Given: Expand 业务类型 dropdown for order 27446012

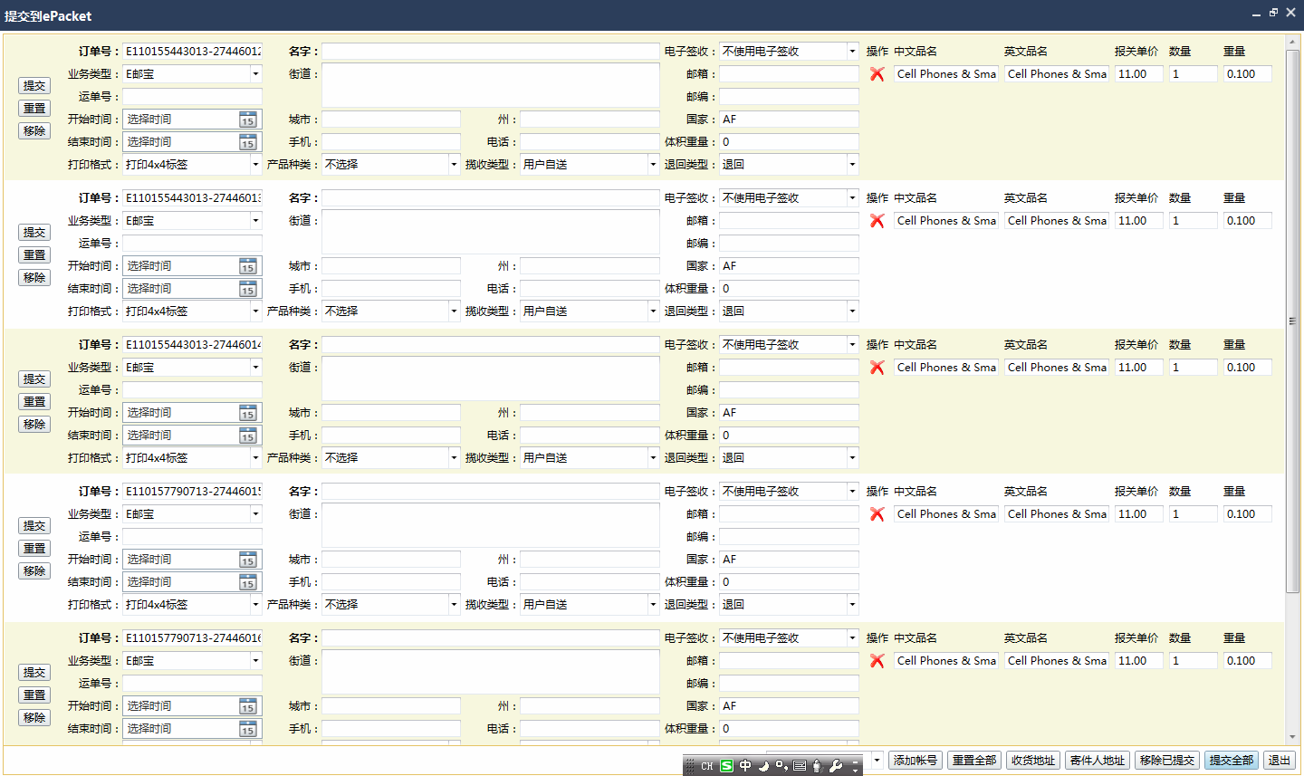Looking at the screenshot, I should click(x=255, y=74).
